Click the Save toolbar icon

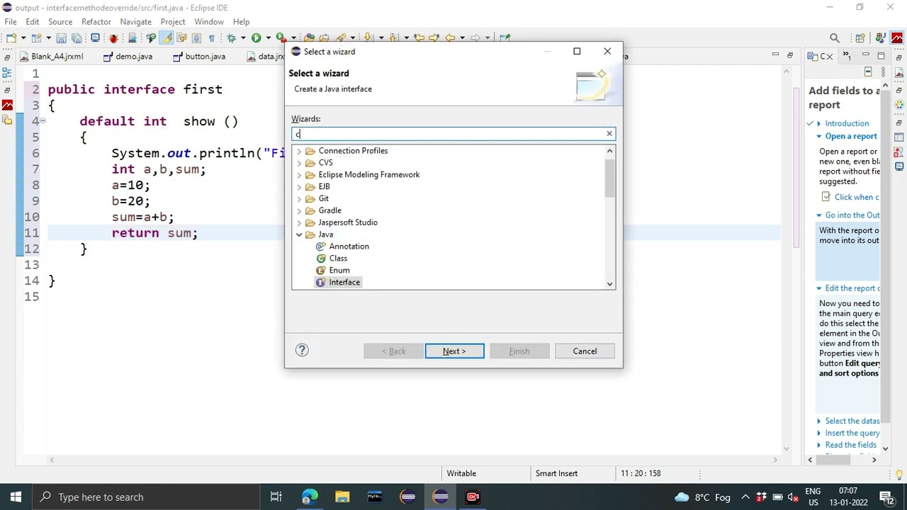61,38
